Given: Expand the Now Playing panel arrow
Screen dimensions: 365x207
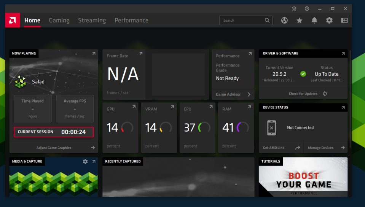Looking at the screenshot, I should 94,54.
